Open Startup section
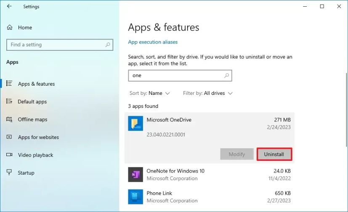348x212 pixels. tap(26, 173)
